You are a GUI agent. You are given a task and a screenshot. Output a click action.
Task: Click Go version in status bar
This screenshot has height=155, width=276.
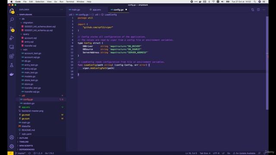click(x=49, y=153)
